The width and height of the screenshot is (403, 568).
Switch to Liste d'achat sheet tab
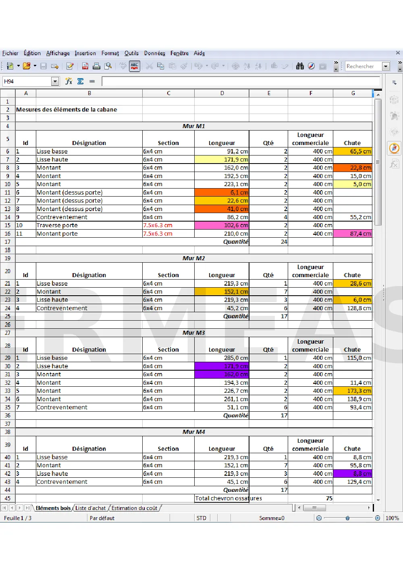pyautogui.click(x=90, y=508)
